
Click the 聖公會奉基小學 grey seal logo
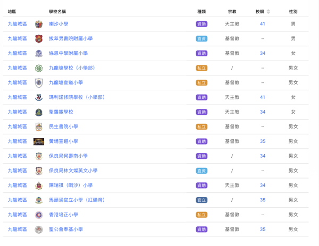click(x=39, y=230)
